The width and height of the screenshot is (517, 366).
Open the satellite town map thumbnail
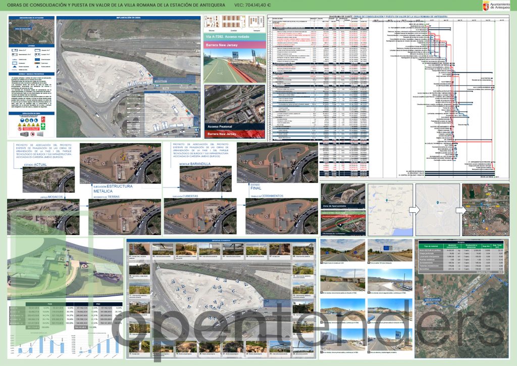click(x=486, y=210)
